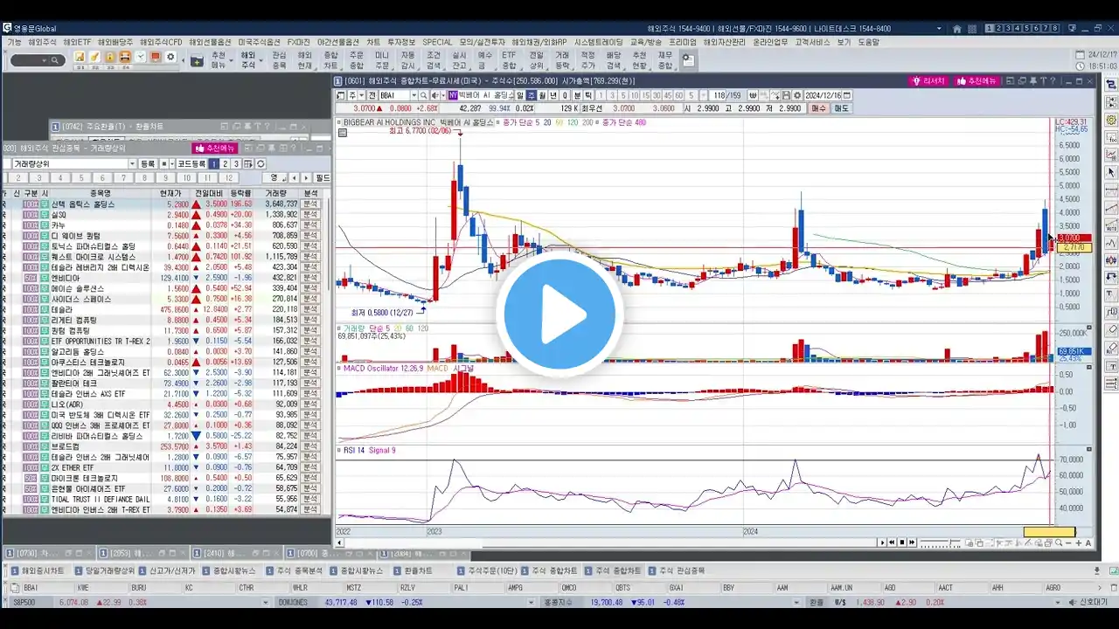Select the 틱 (tick) chart period
The width and height of the screenshot is (1119, 629).
pos(588,95)
